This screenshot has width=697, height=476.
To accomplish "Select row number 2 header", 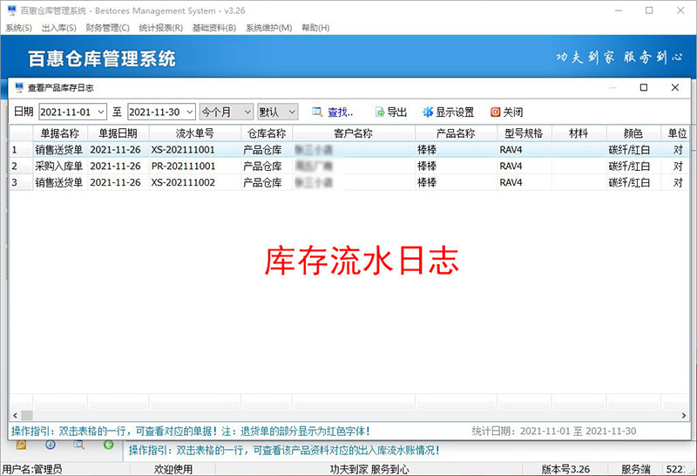I will (x=21, y=167).
